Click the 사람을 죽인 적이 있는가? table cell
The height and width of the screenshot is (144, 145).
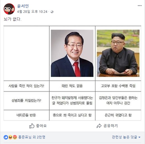coord(26,86)
